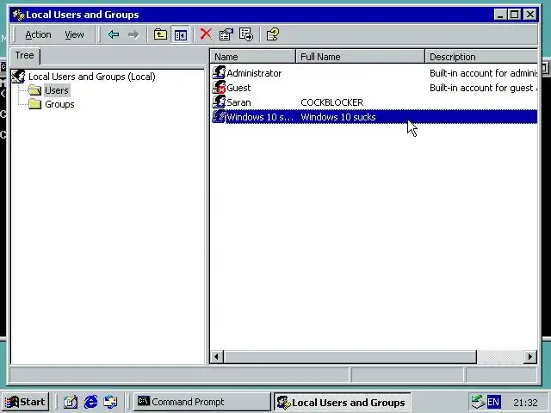Image resolution: width=551 pixels, height=413 pixels.
Task: Click the Groups folder icon
Action: tap(34, 104)
